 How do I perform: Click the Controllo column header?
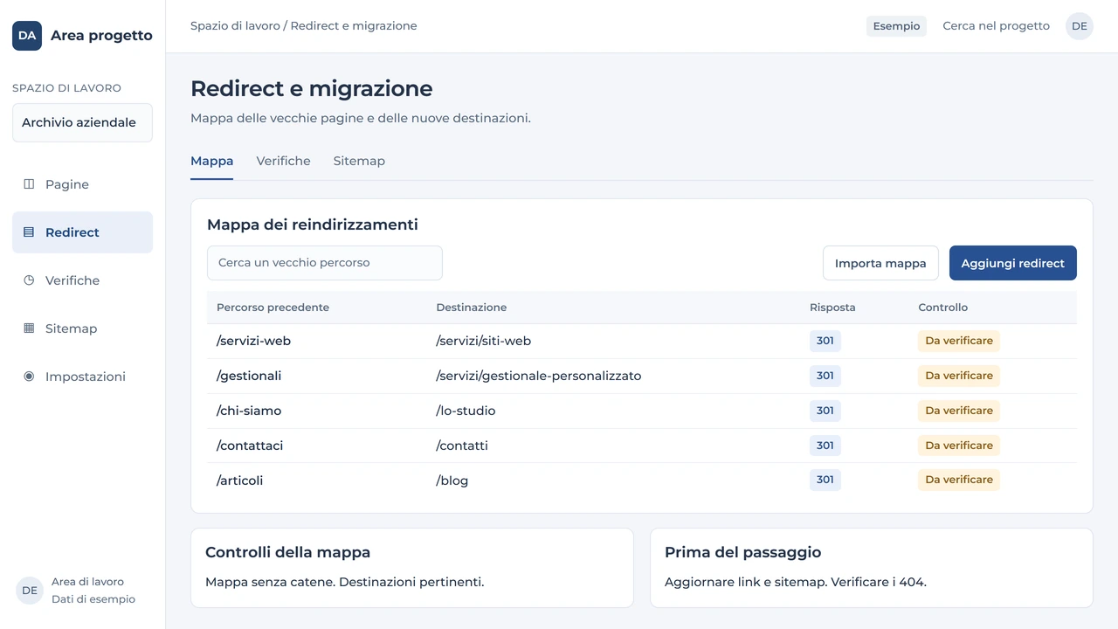(942, 308)
